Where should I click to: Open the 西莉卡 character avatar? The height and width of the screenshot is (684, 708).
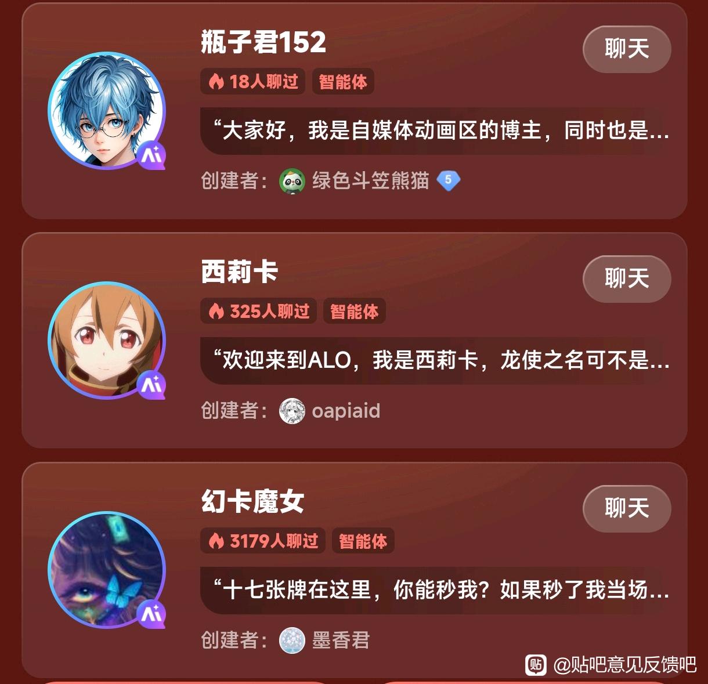click(107, 341)
